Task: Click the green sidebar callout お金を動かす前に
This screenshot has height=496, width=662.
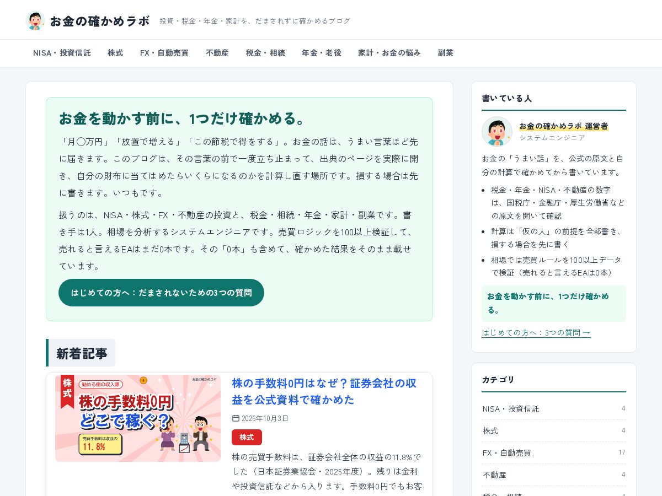Action: click(554, 303)
